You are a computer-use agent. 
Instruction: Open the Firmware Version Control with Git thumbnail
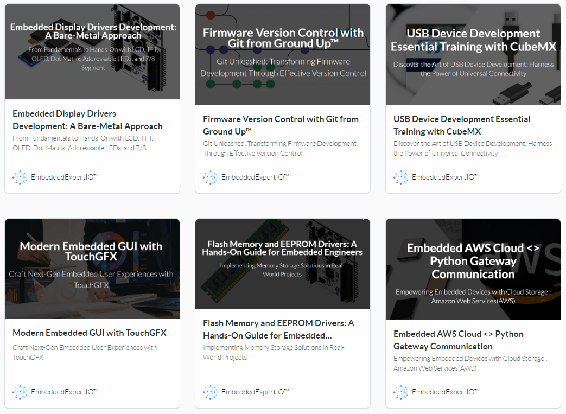[x=283, y=54]
